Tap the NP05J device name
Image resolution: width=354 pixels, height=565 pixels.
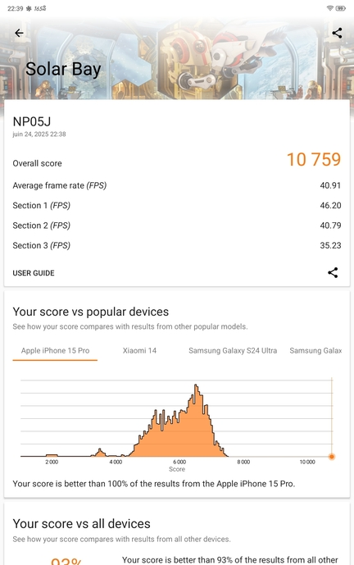point(32,121)
